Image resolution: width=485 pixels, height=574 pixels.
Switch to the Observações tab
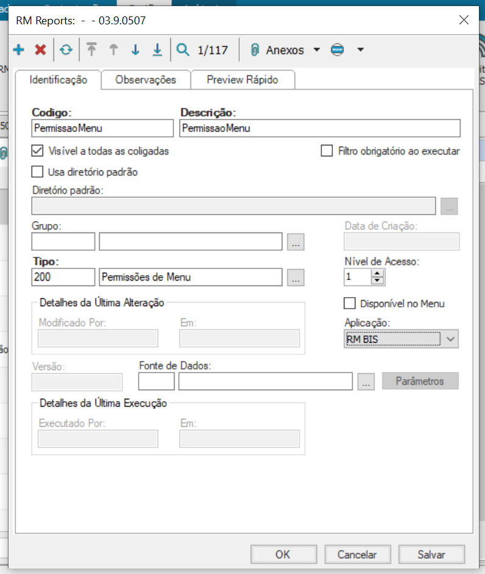145,80
